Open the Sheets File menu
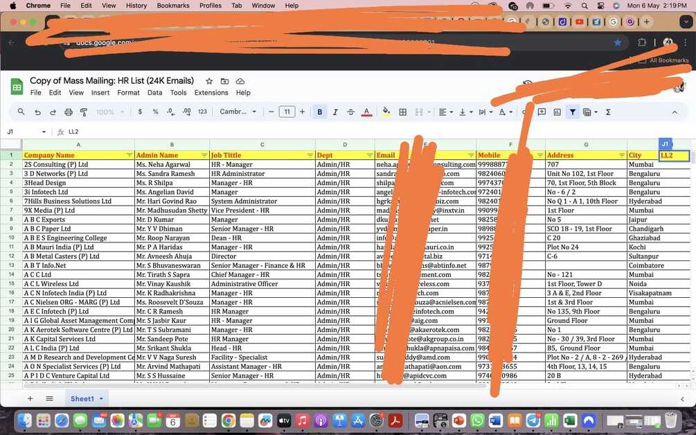The image size is (696, 435). 35,93
